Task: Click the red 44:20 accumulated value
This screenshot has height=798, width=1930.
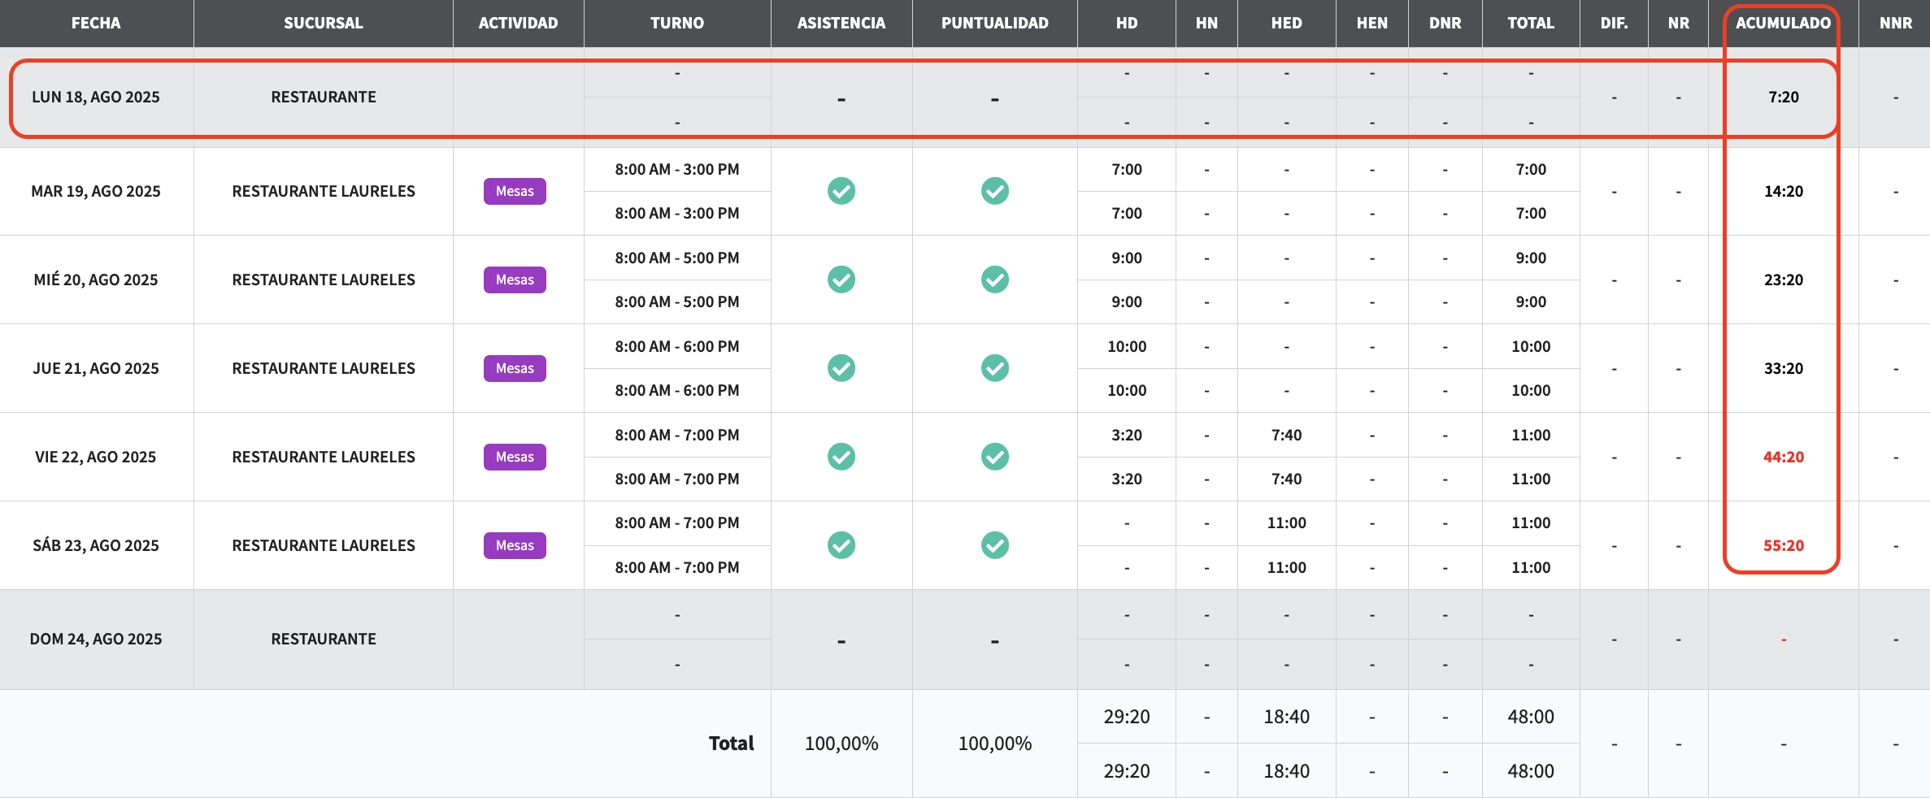Action: 1783,457
